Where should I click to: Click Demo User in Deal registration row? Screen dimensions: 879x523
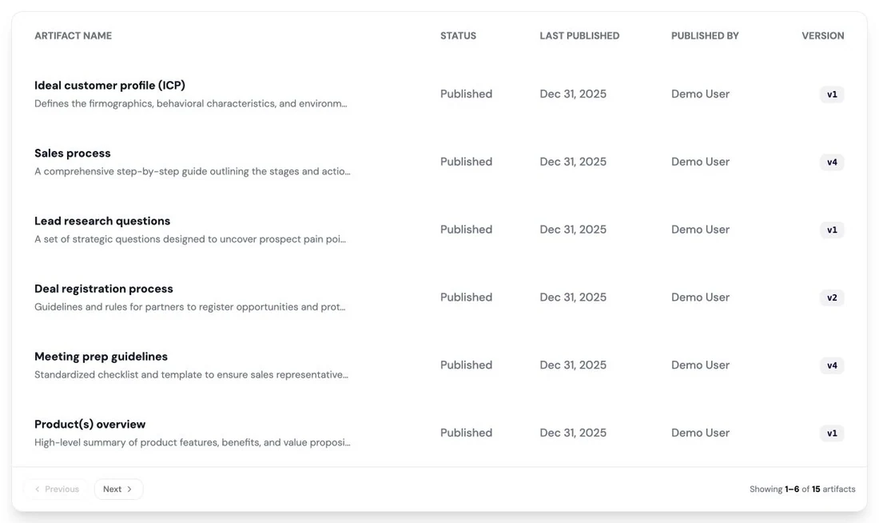(700, 297)
